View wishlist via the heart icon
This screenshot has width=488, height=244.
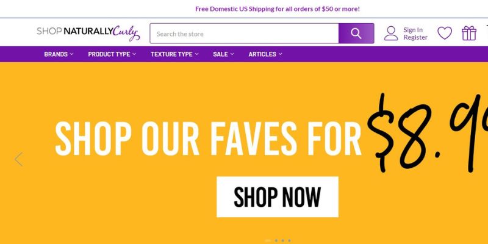coord(445,34)
